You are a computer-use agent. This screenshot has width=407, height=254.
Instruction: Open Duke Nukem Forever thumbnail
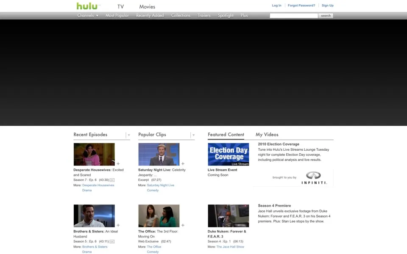[x=229, y=216]
